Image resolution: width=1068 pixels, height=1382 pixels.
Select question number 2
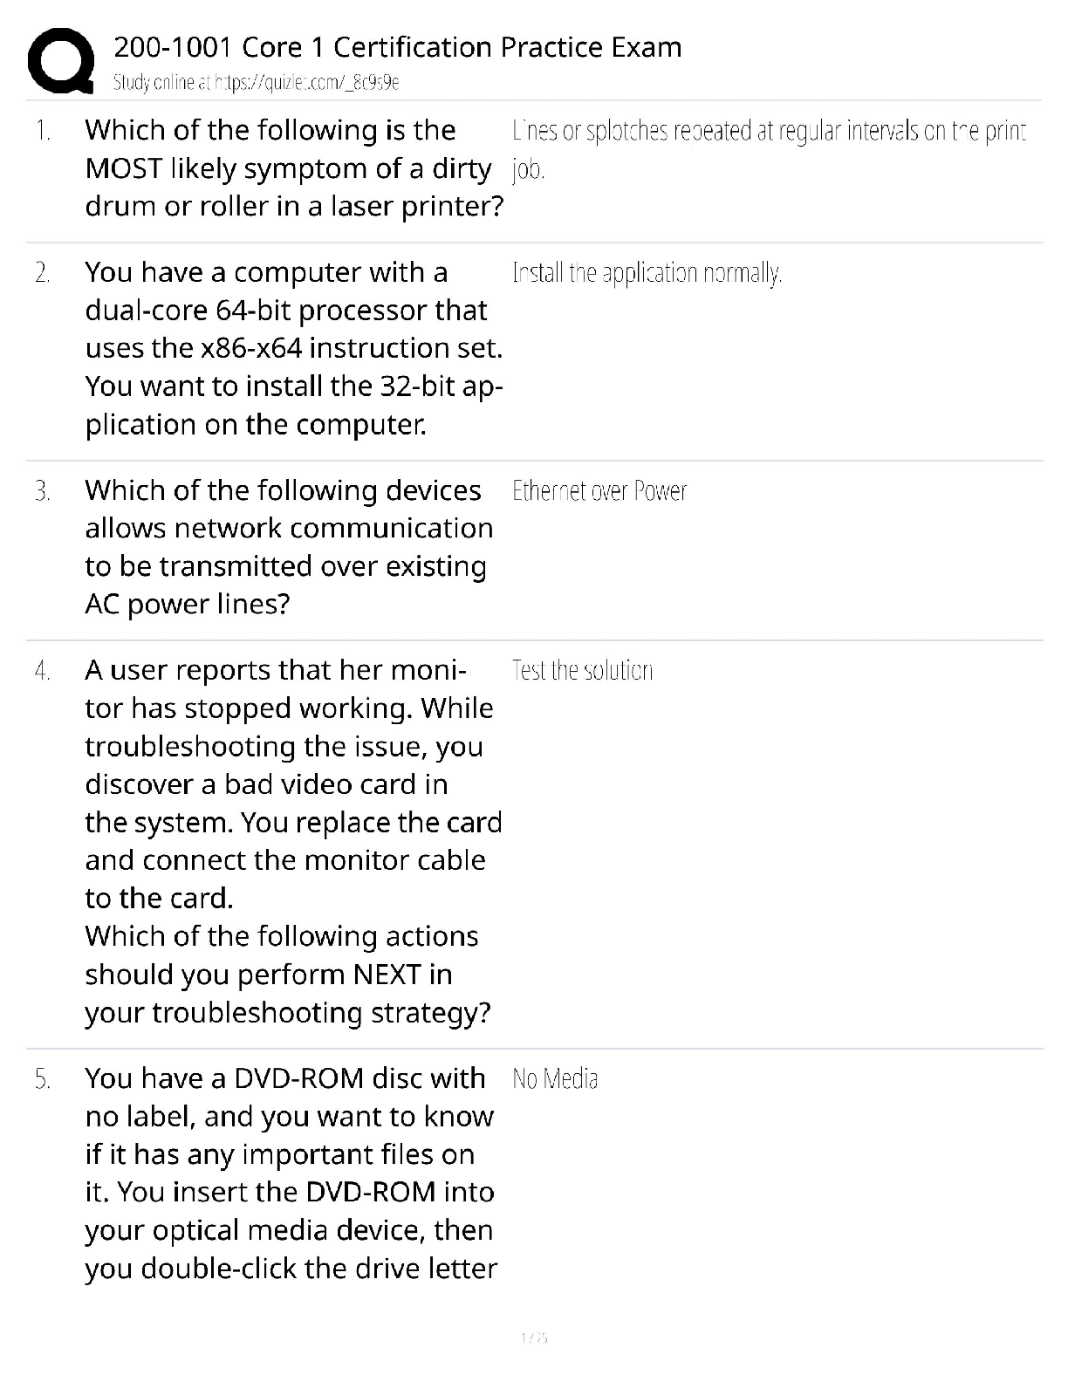tap(43, 273)
